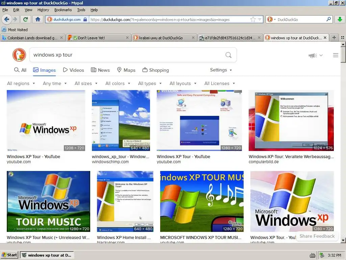This screenshot has width=346, height=260.
Task: Open the Tools menu
Action: click(81, 10)
